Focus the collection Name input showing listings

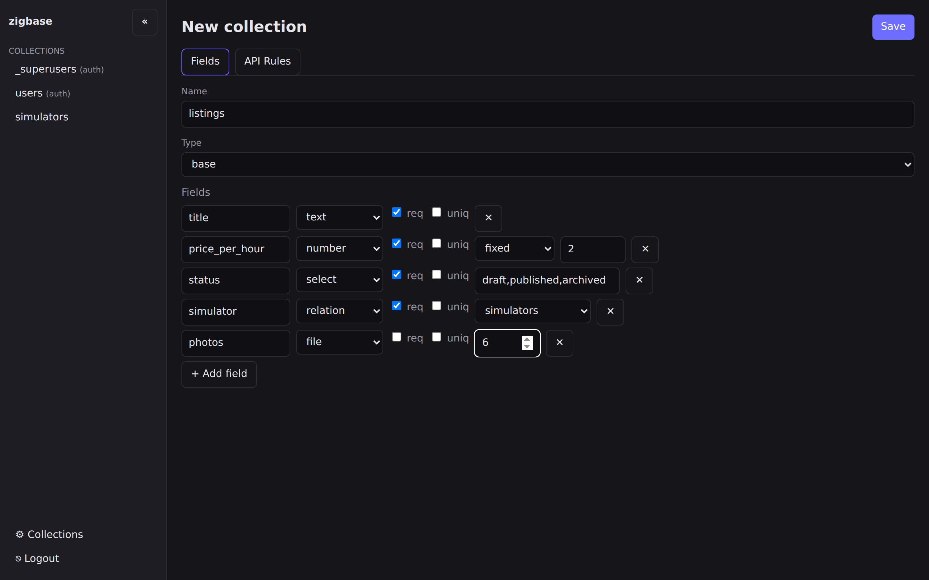pos(547,114)
